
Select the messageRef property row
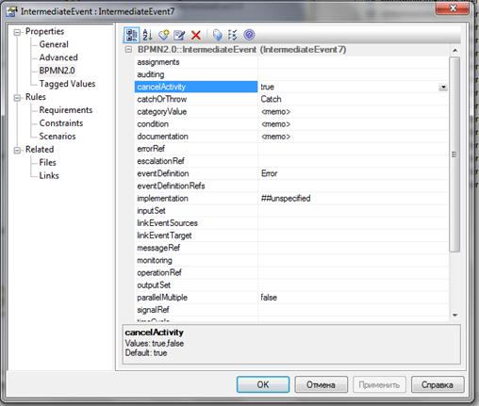(x=290, y=248)
